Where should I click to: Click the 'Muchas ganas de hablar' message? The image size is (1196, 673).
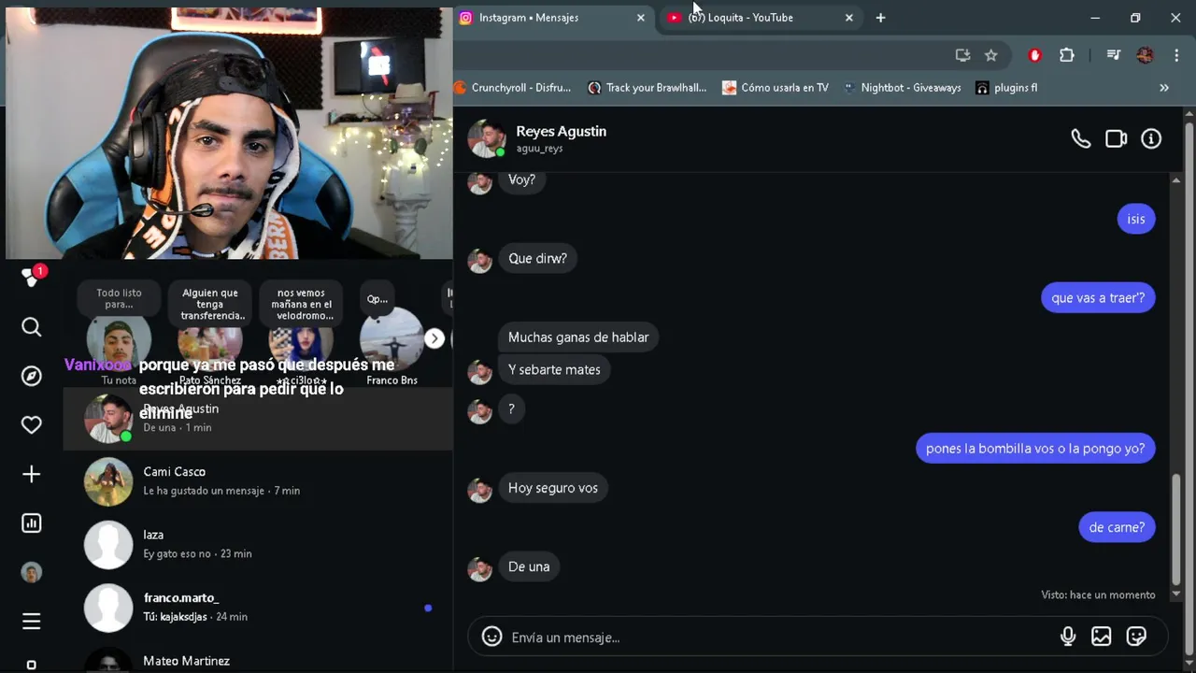[578, 337]
